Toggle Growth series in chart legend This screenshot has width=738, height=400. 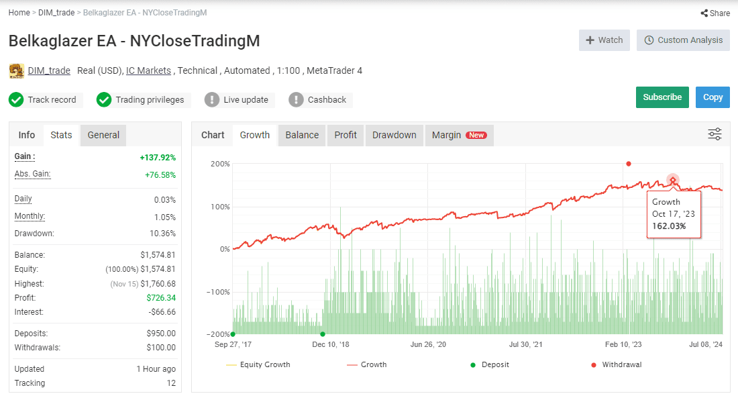pos(366,364)
